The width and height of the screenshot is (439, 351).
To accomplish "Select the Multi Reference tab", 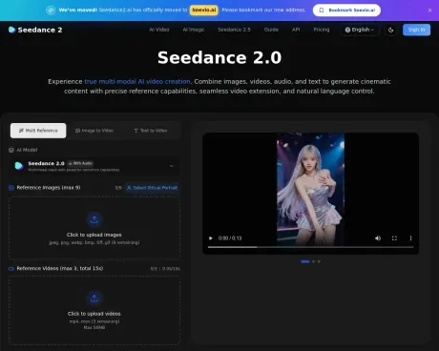I will 38,131.
